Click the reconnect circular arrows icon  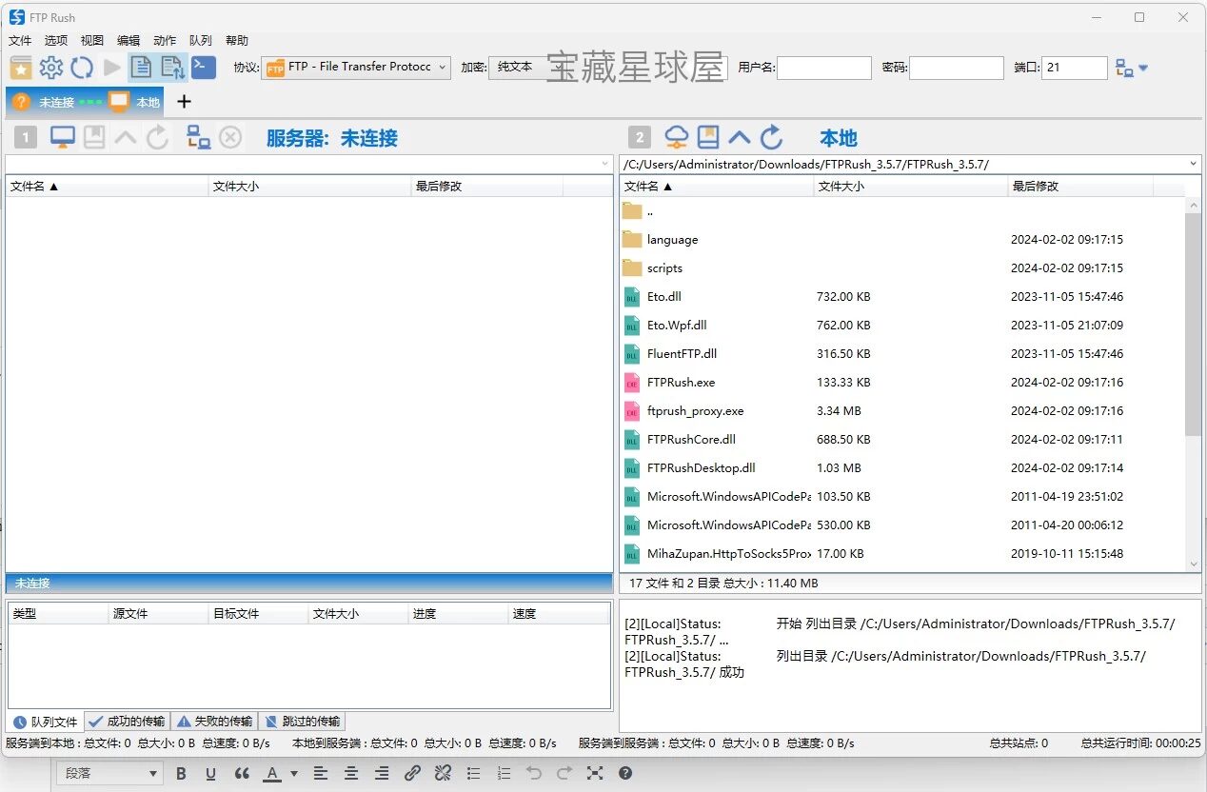coord(82,68)
